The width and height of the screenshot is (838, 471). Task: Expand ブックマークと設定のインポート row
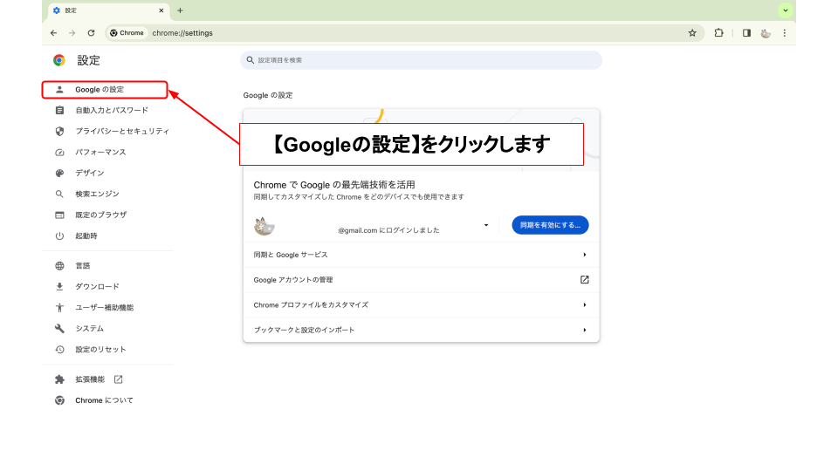point(584,330)
